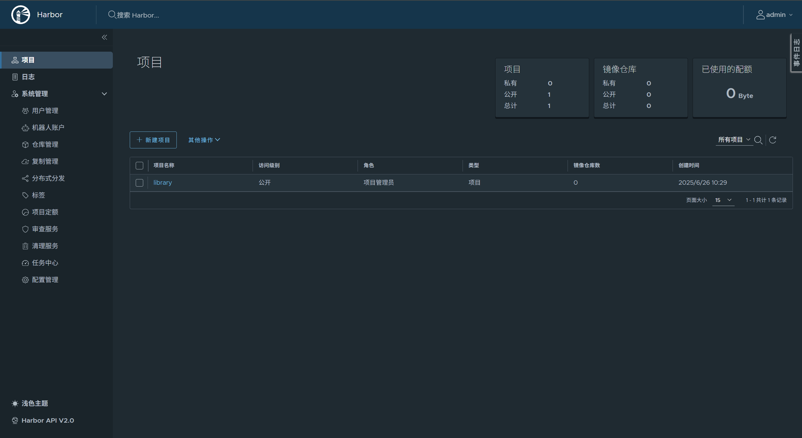The image size is (802, 438).
Task: Click the replication cloud icon
Action: [x=25, y=161]
